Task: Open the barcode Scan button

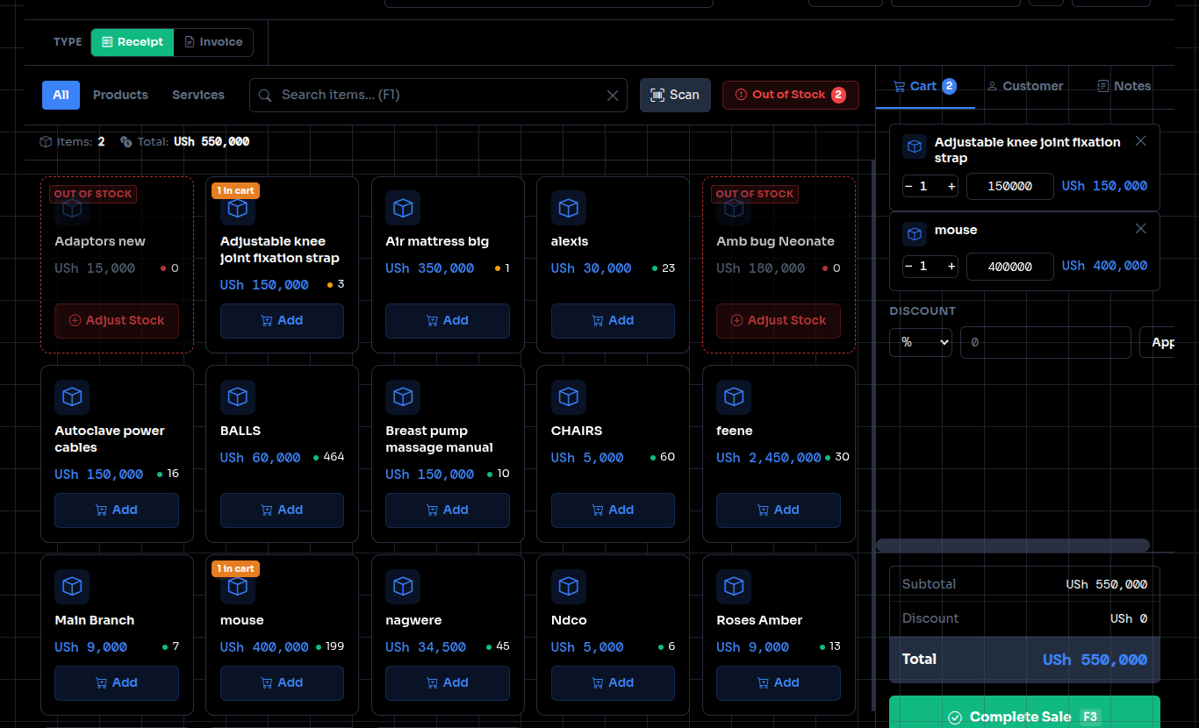Action: (675, 95)
